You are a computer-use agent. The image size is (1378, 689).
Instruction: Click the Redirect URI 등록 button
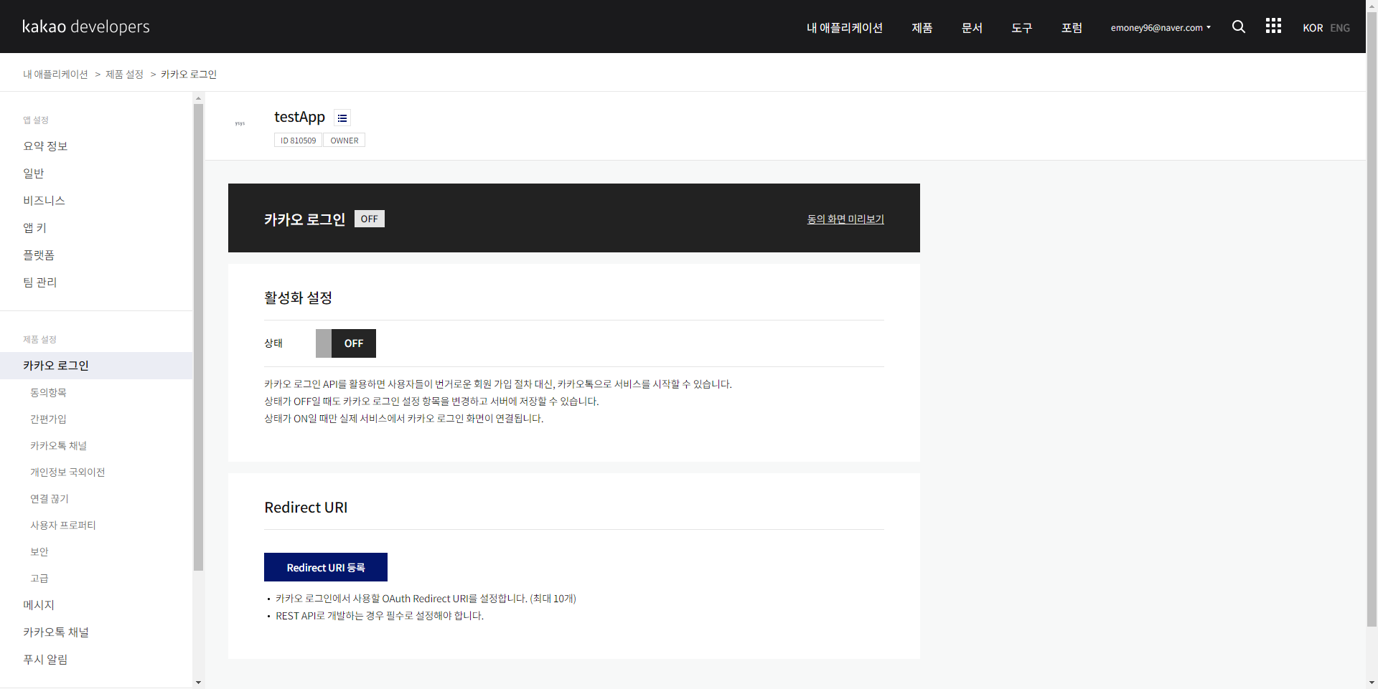click(326, 567)
